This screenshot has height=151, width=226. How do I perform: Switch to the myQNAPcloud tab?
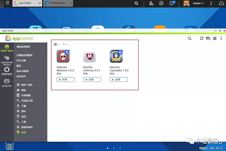(x=57, y=3)
